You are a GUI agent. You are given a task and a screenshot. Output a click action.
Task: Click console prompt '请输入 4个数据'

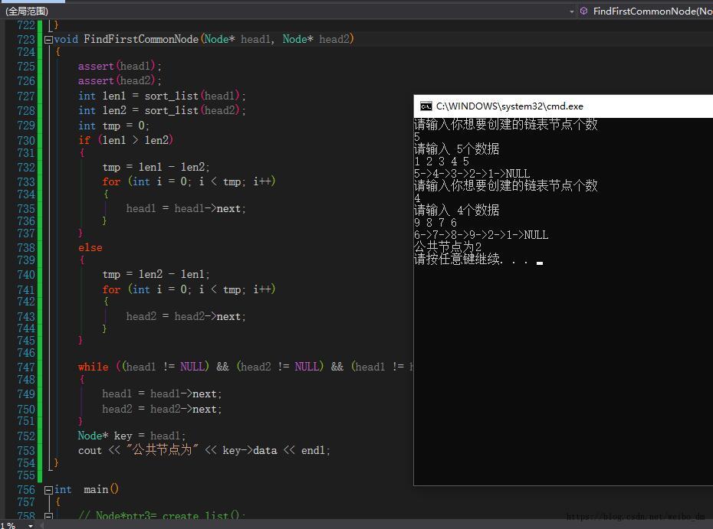(456, 211)
